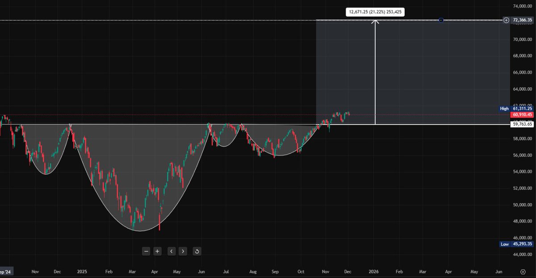Click the 44,000.00 price axis label
Viewport: 536px width, 278px height.
click(523, 255)
